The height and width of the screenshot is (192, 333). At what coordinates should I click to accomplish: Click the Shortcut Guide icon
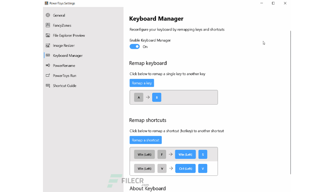coord(48,86)
